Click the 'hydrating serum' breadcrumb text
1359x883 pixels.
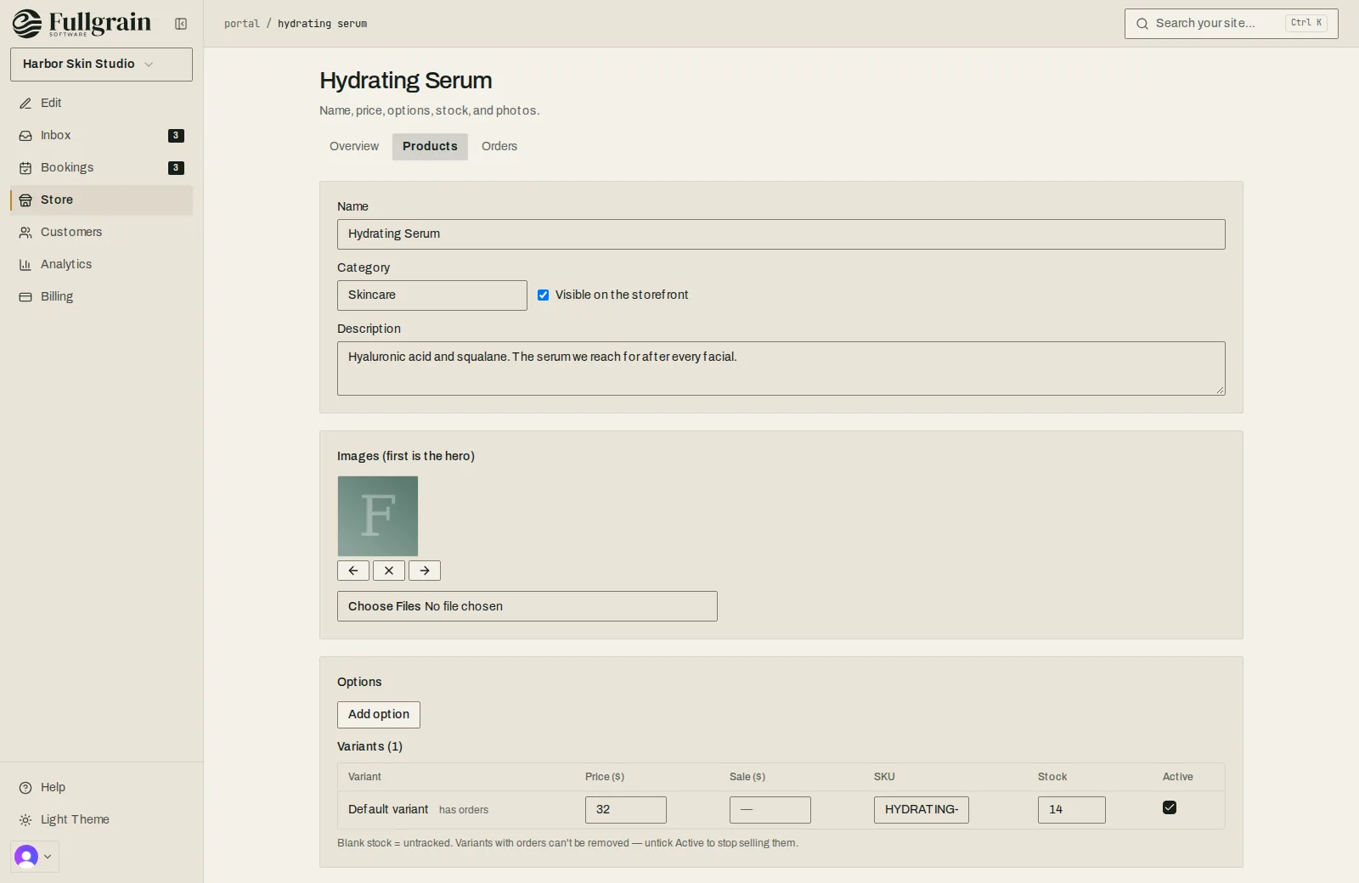[x=323, y=24]
